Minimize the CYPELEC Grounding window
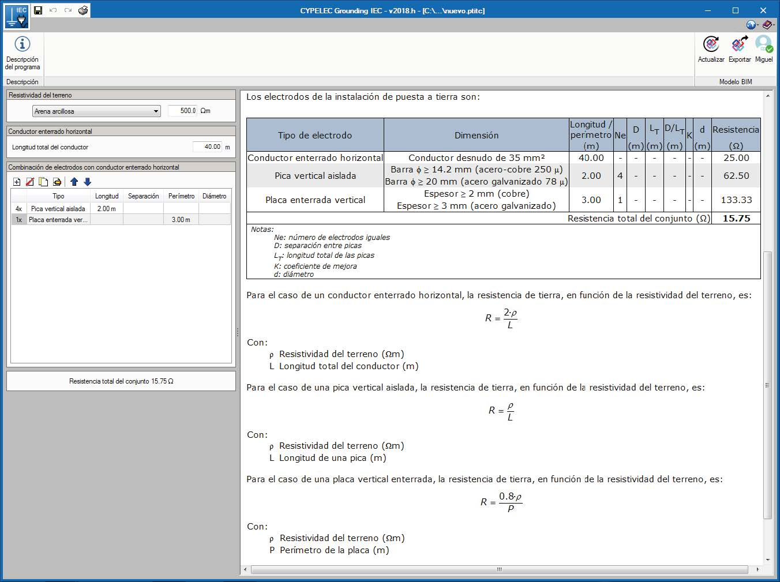 [x=708, y=10]
